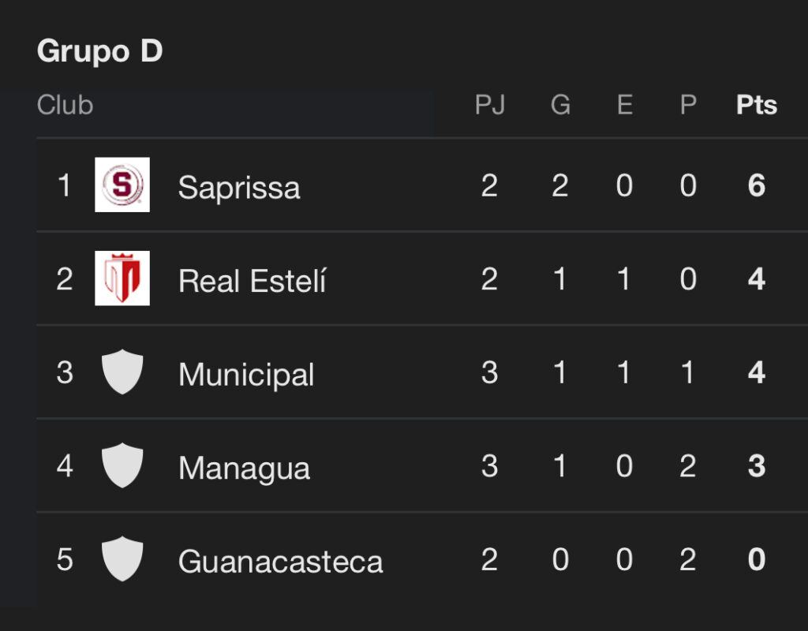Select the Municipal team name
808x631 pixels.
246,375
